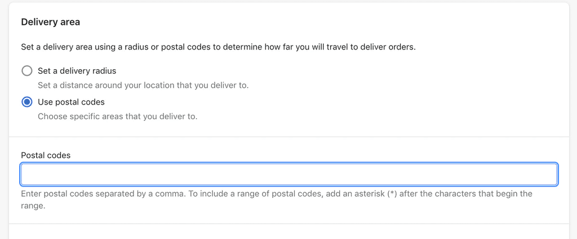Click the "Set a delivery area using" description
This screenshot has width=577, height=239.
click(68, 47)
